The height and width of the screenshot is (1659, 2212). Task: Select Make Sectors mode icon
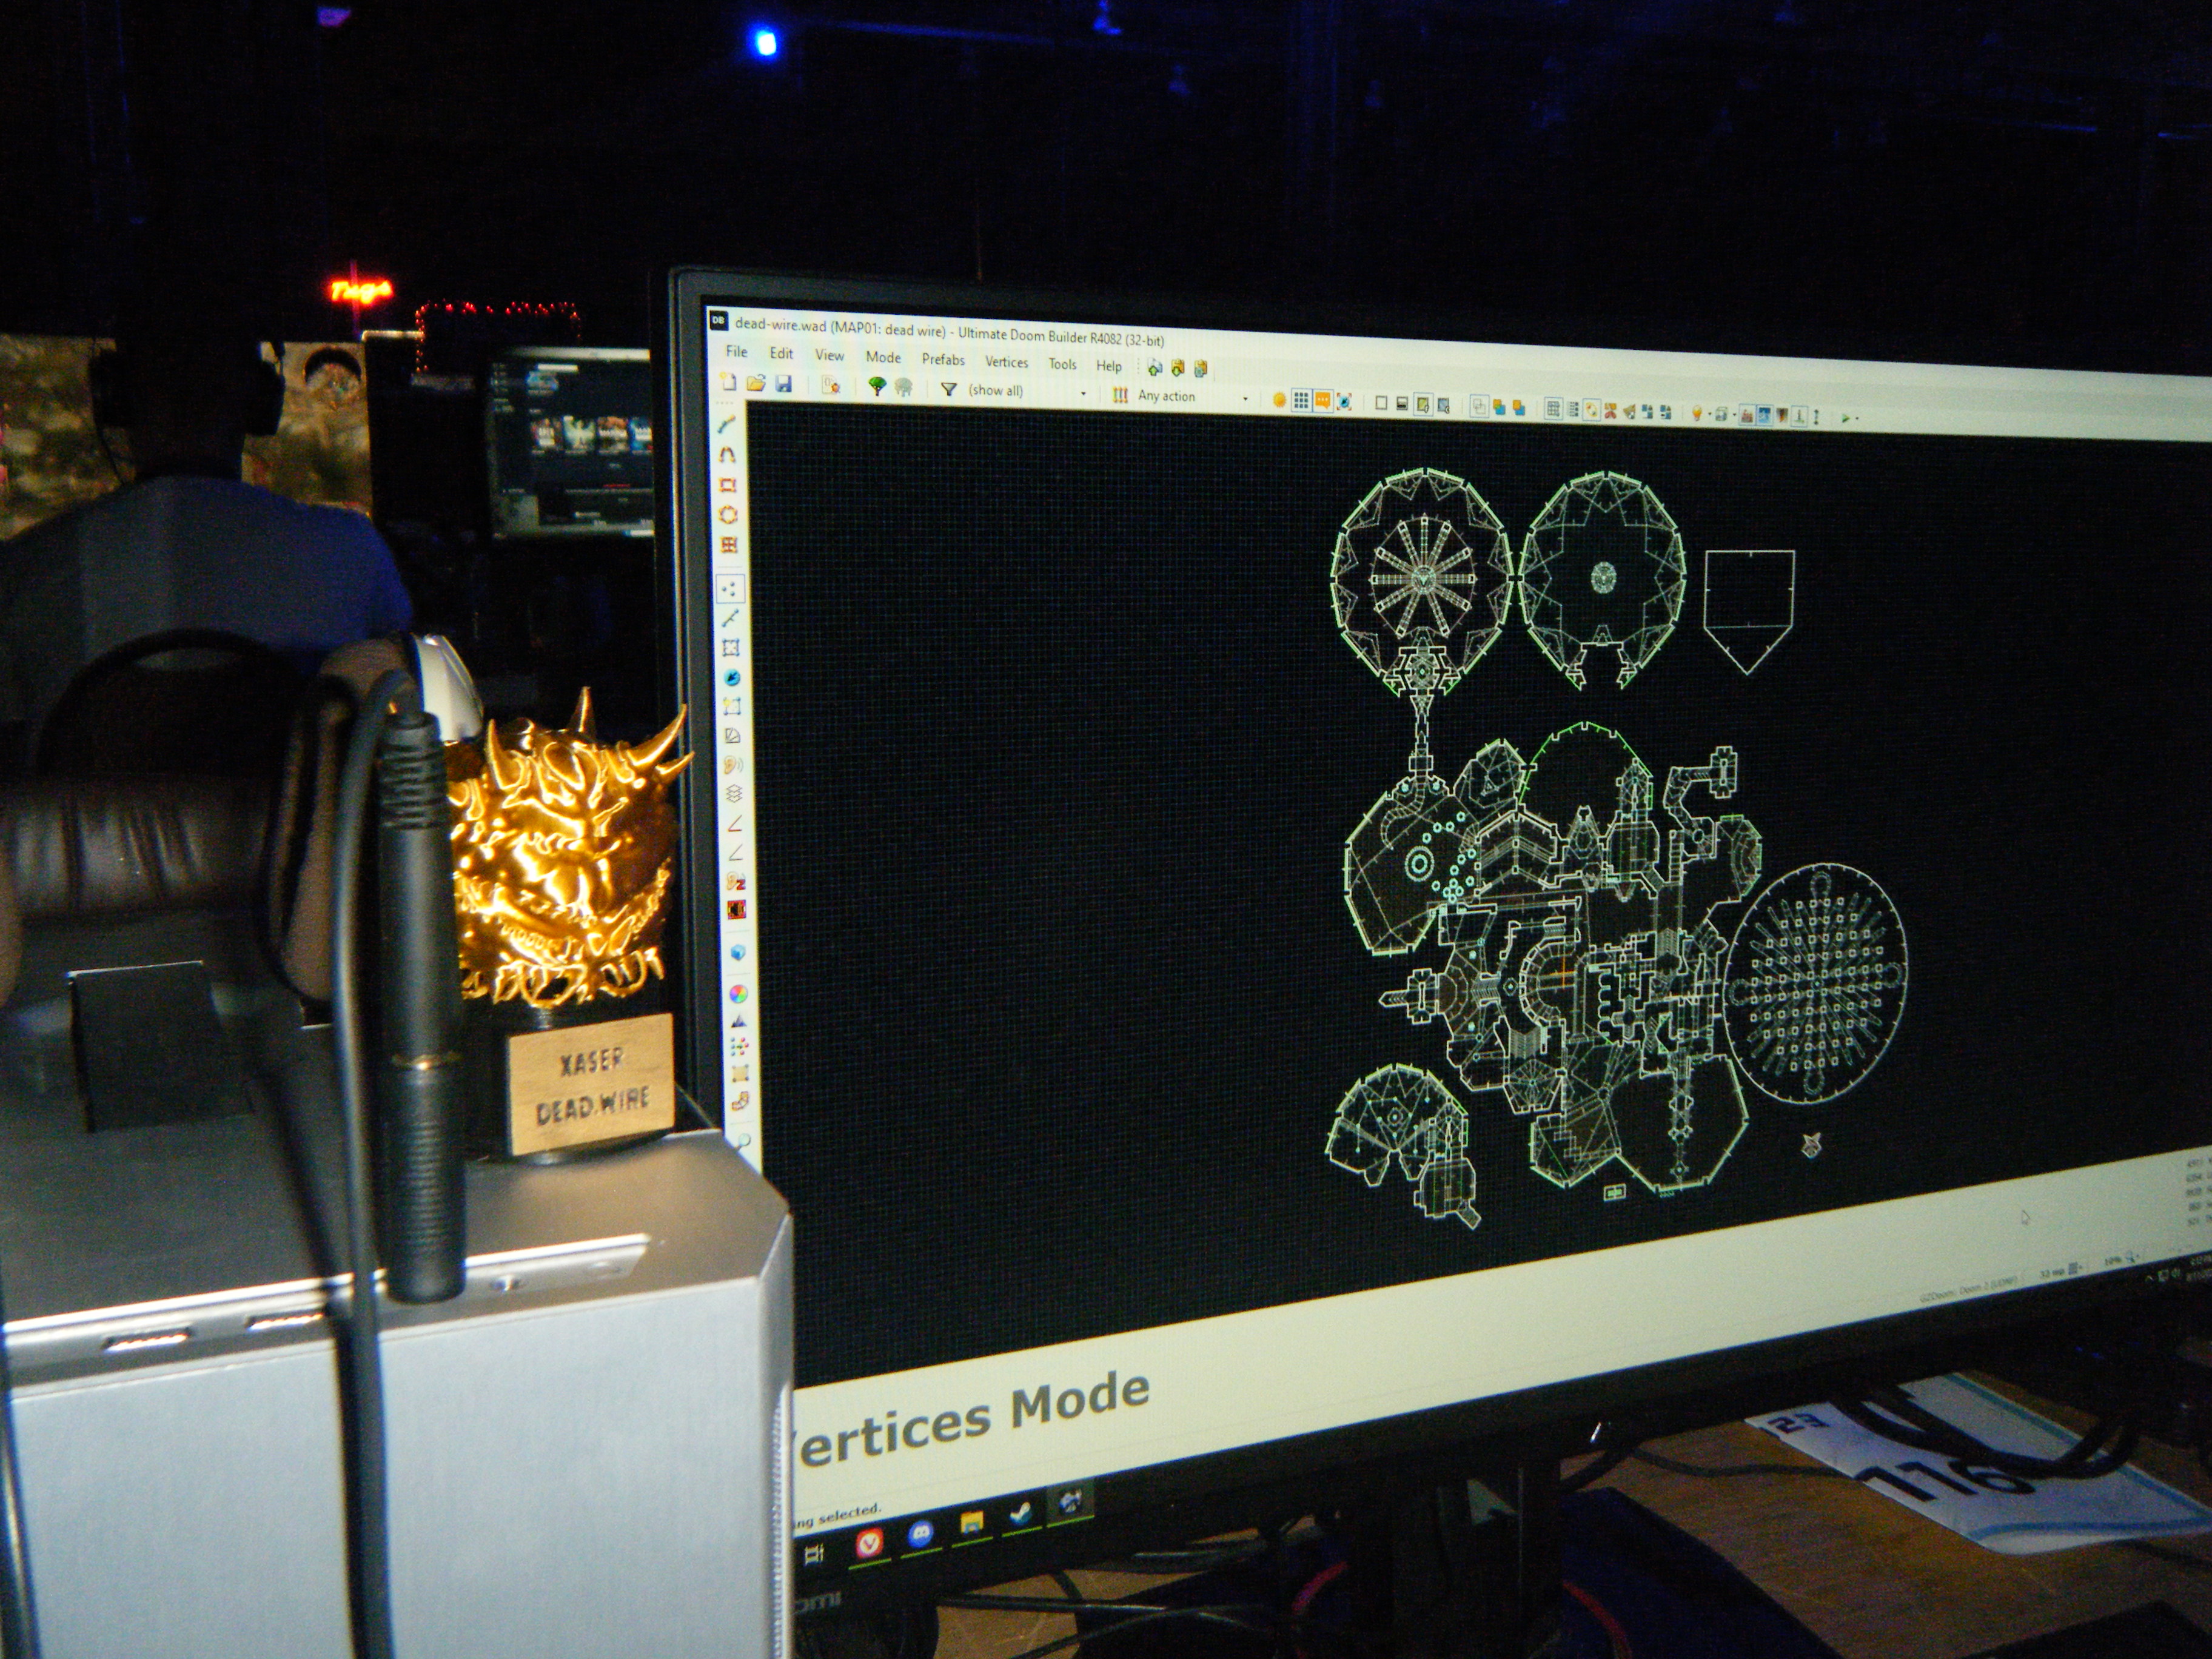click(733, 706)
